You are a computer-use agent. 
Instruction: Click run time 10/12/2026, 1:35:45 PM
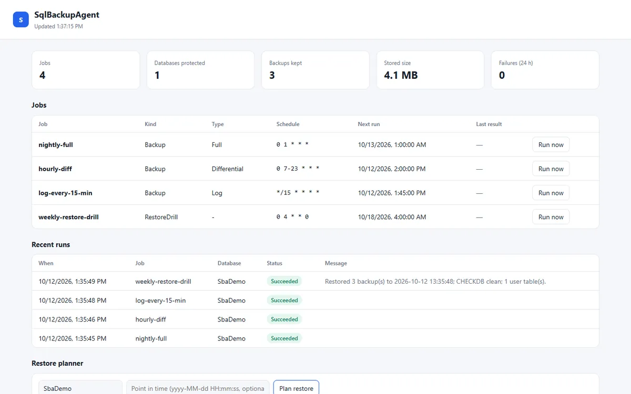[x=73, y=338]
